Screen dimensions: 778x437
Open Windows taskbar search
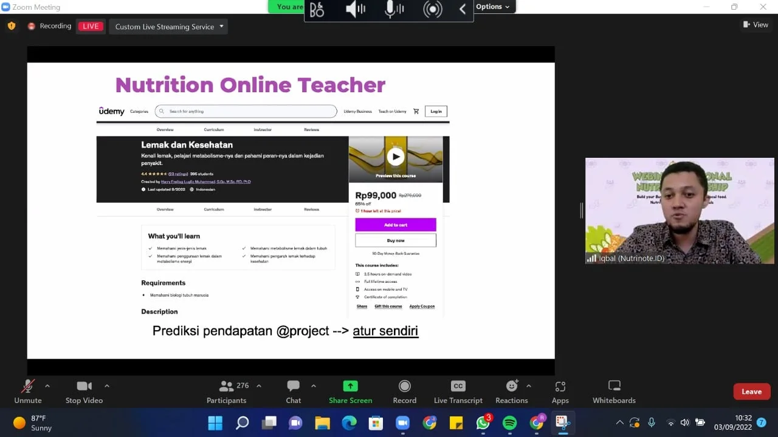pos(242,422)
